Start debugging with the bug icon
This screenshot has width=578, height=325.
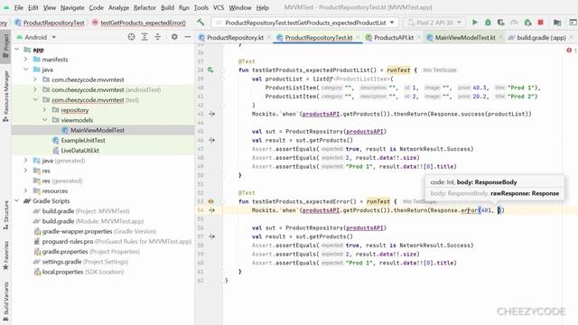pyautogui.click(x=488, y=23)
